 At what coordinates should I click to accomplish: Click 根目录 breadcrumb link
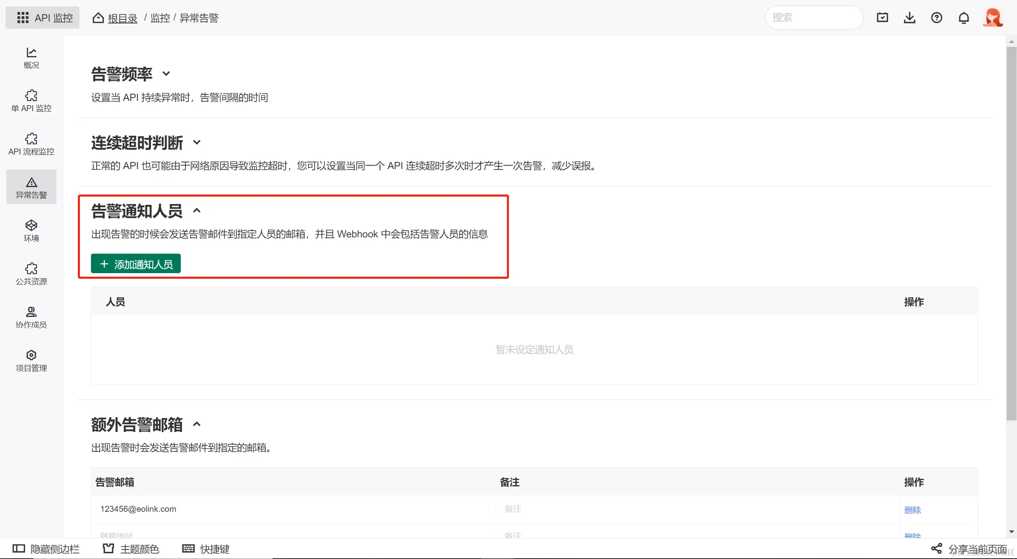point(122,18)
